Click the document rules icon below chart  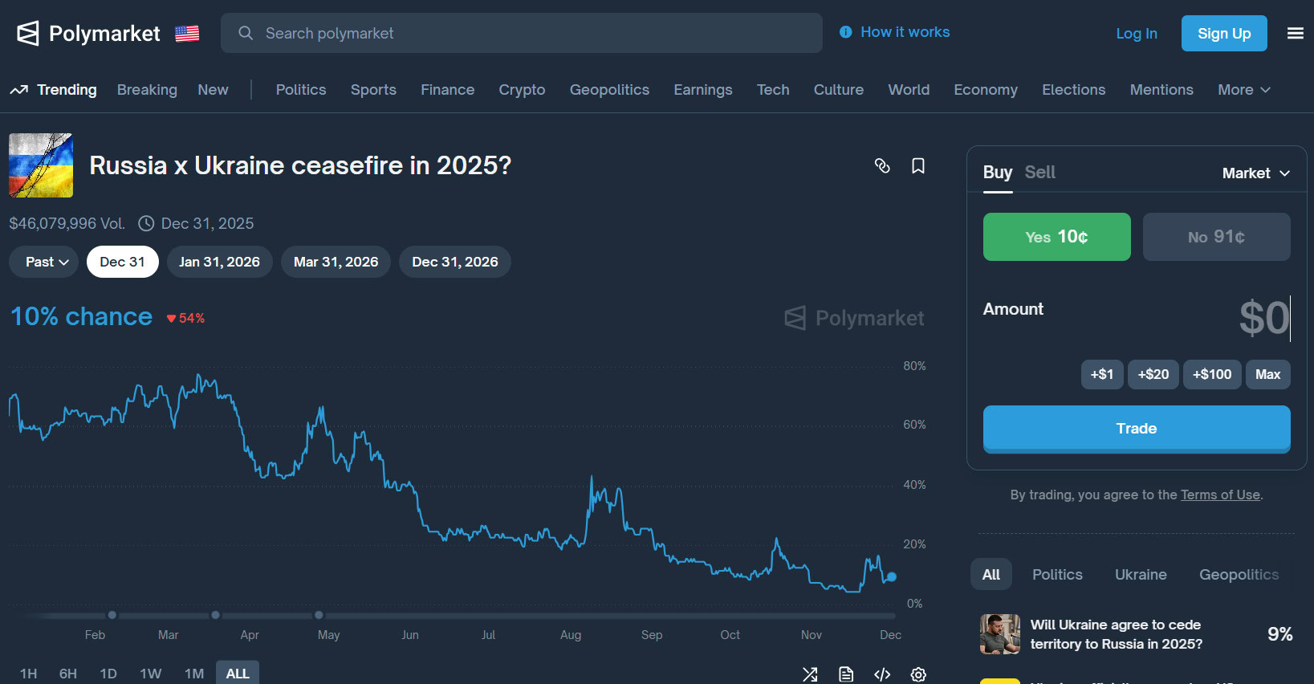coord(846,674)
